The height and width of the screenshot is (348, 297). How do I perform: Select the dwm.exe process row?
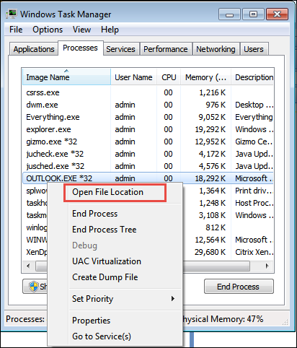click(148, 105)
